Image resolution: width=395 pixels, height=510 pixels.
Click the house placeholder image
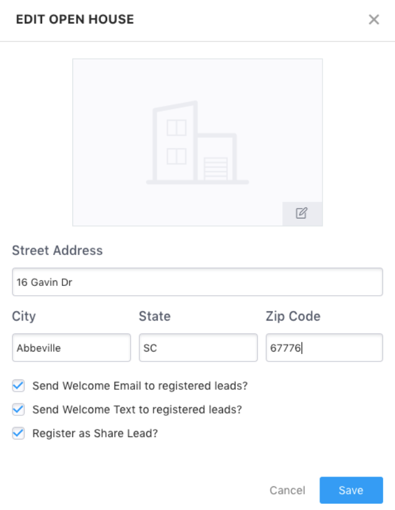pos(197,142)
